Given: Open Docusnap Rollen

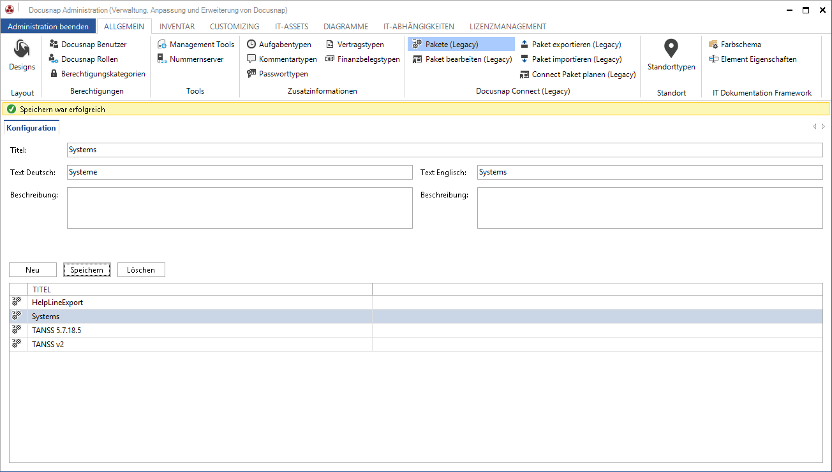Looking at the screenshot, I should pos(84,59).
